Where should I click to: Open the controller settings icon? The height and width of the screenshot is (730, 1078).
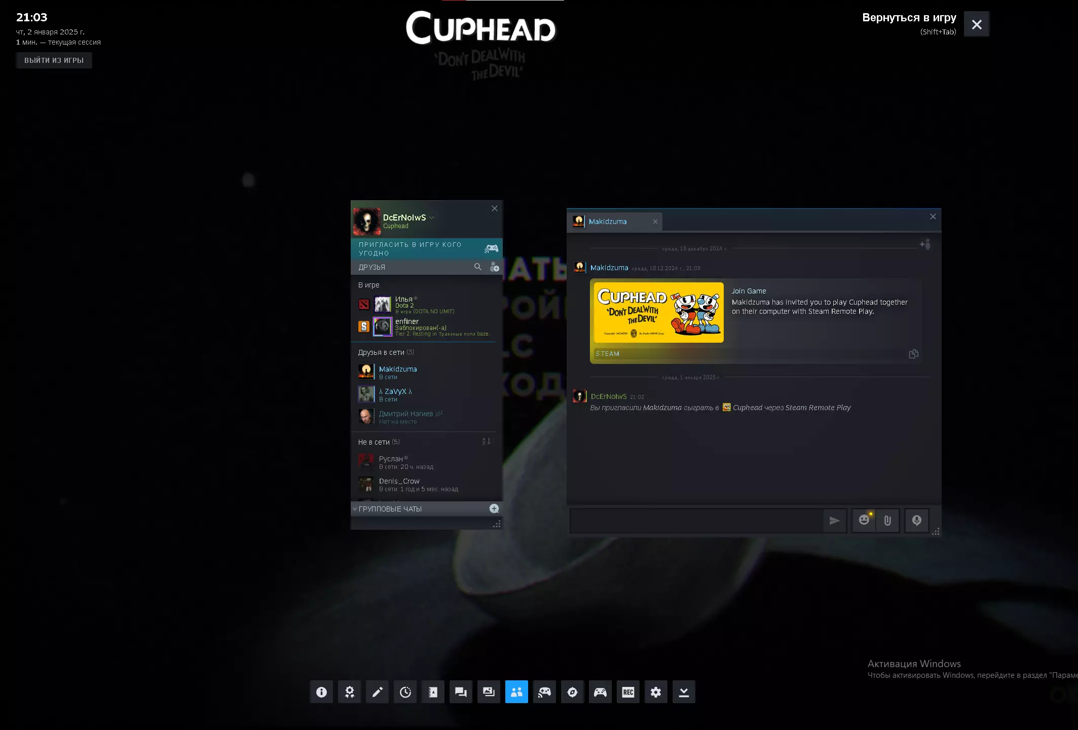tap(600, 692)
